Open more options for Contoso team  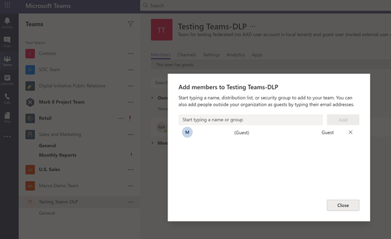(x=131, y=54)
